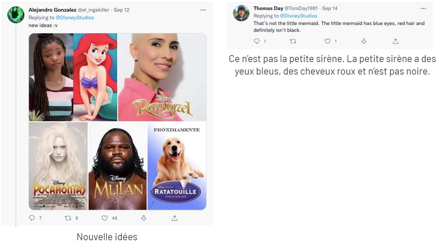Screen dimensions: 442x245
Task: Like Alejandro Gonzalez's tweet with 46 likes
Action: (x=105, y=218)
